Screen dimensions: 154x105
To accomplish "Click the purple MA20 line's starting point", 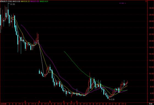I will pos(21,25).
